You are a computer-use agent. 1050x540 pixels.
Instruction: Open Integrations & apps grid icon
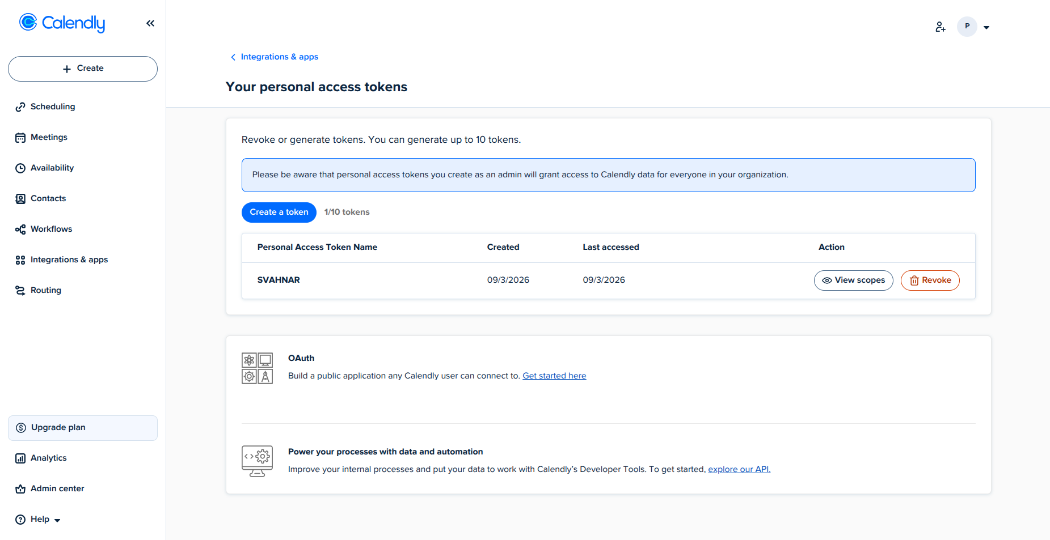(x=20, y=260)
